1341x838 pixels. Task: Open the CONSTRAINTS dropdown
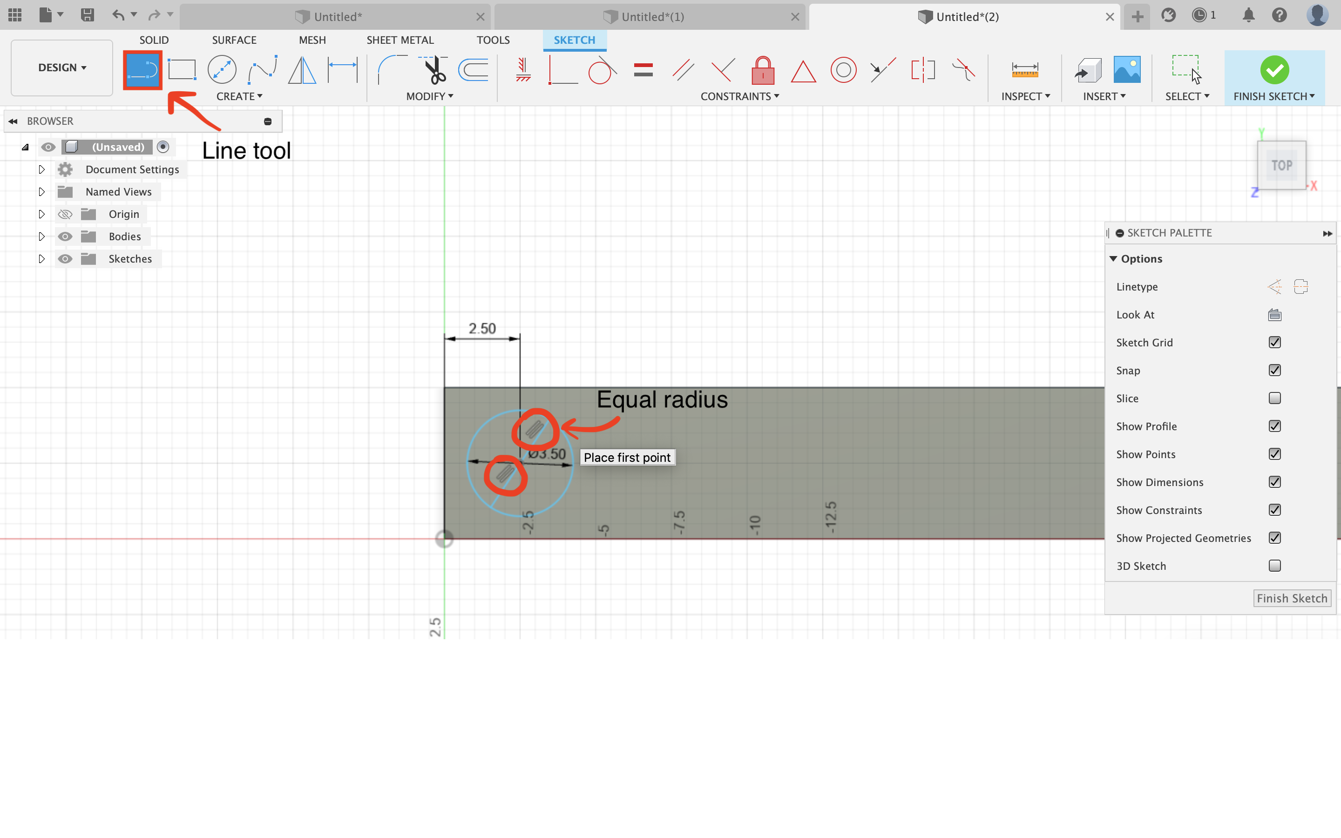[740, 96]
